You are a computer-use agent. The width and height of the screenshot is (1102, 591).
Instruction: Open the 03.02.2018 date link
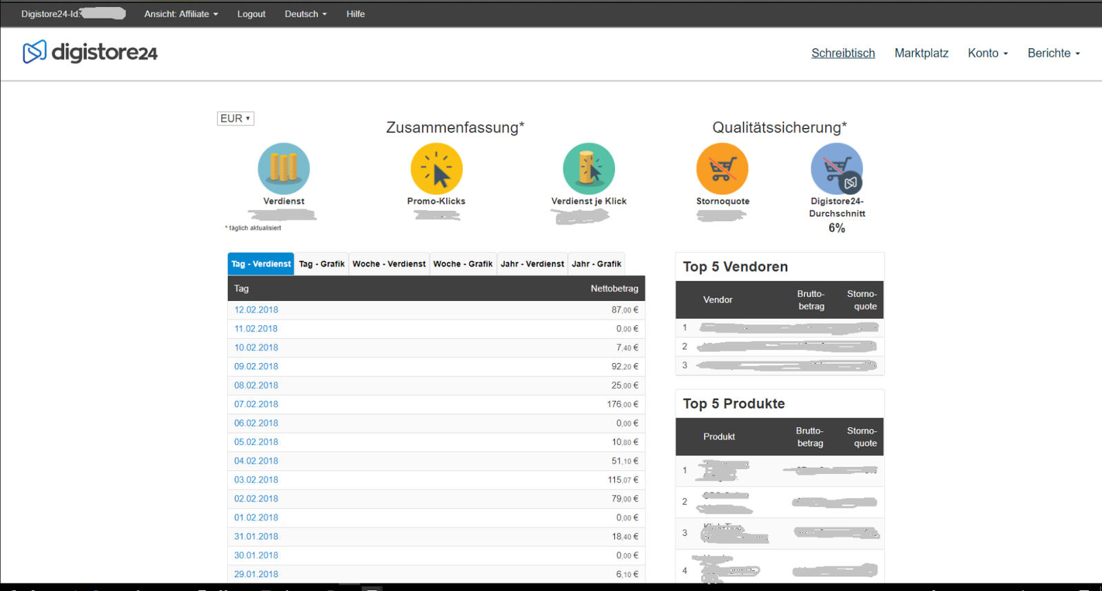(256, 480)
